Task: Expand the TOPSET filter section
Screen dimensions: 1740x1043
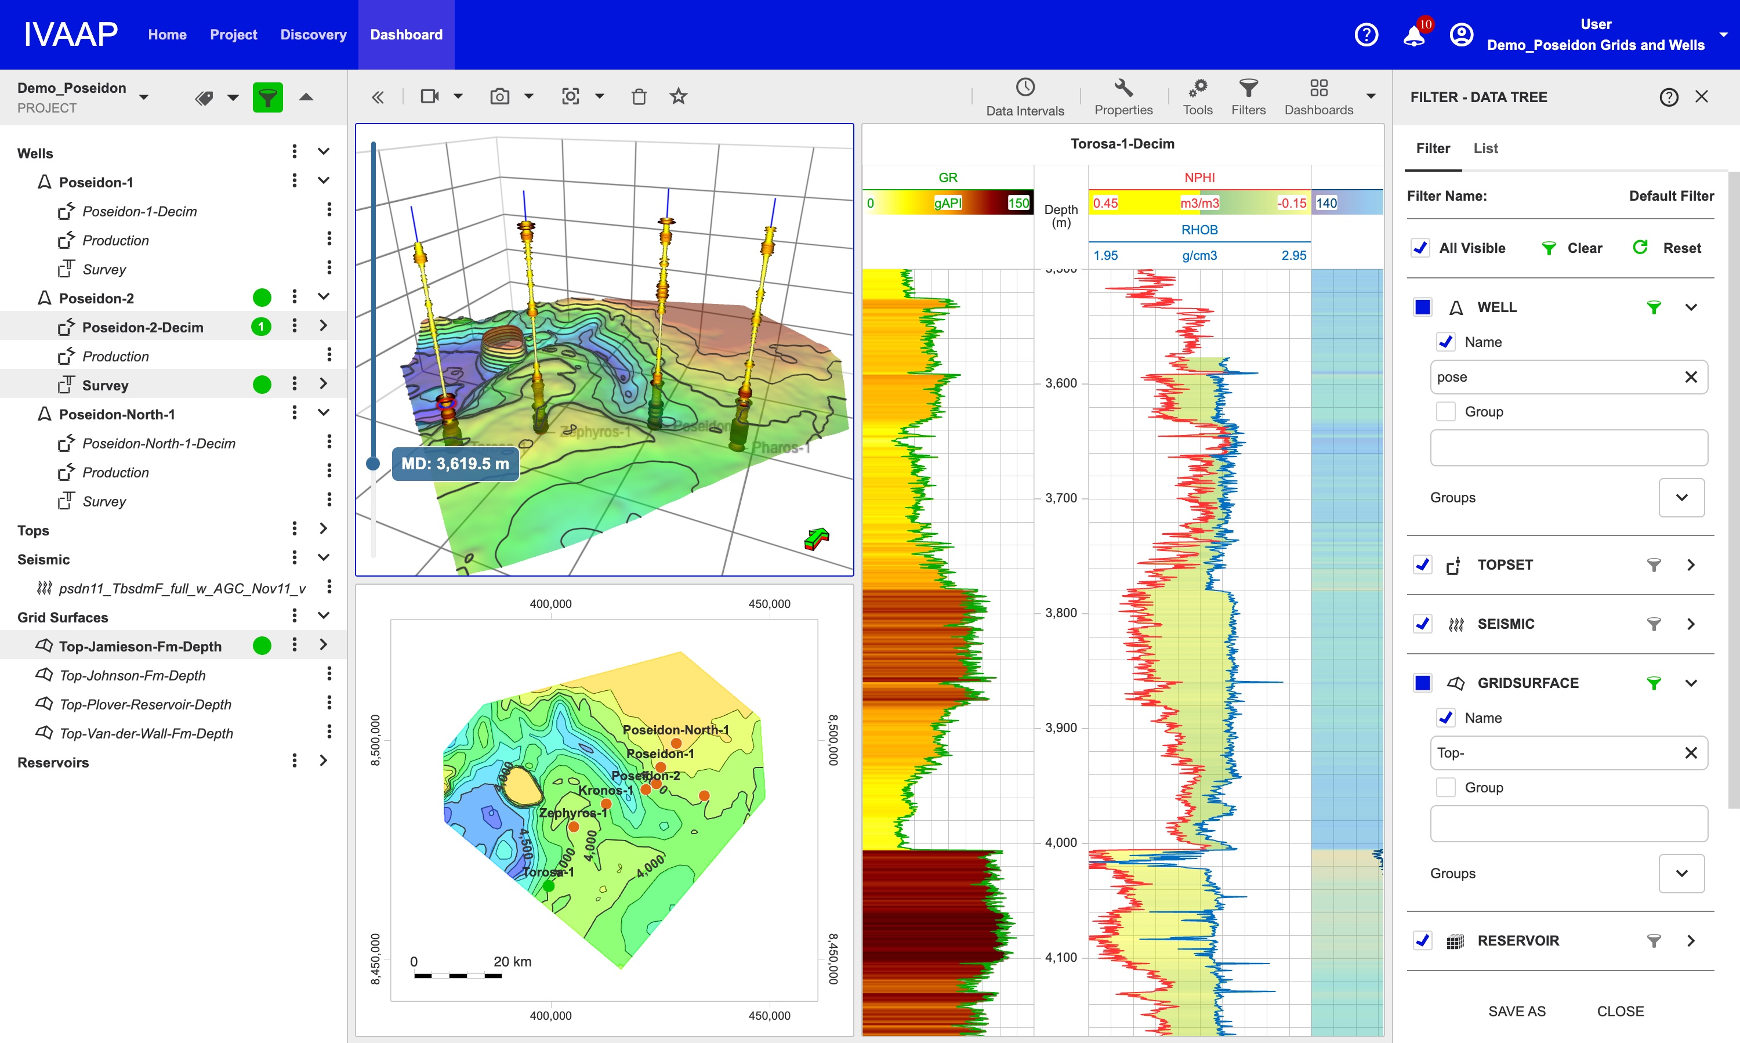Action: coord(1691,565)
